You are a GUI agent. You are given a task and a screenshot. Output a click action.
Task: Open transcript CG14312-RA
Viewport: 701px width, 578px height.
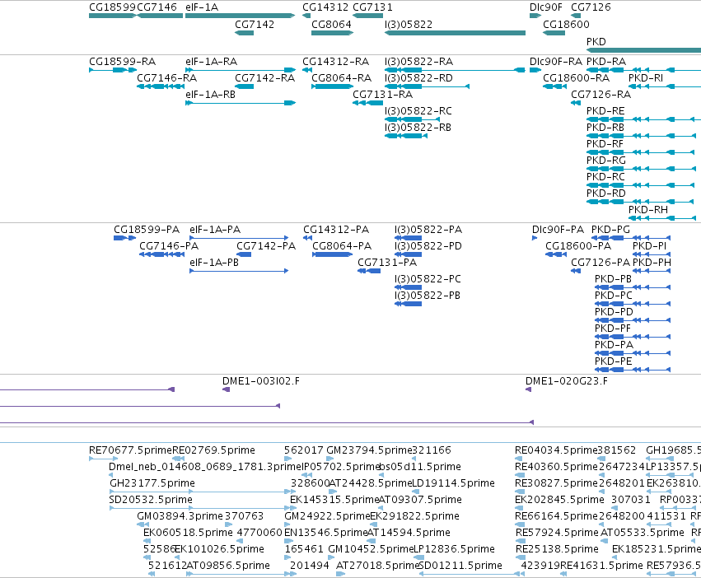coord(336,62)
